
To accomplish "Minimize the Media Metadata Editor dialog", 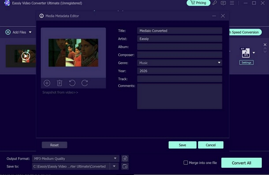I will tap(214, 16).
